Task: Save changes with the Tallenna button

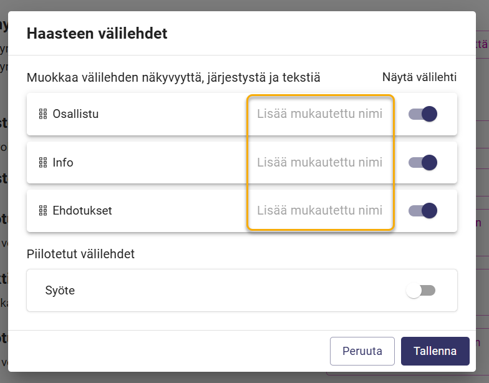Action: 435,351
